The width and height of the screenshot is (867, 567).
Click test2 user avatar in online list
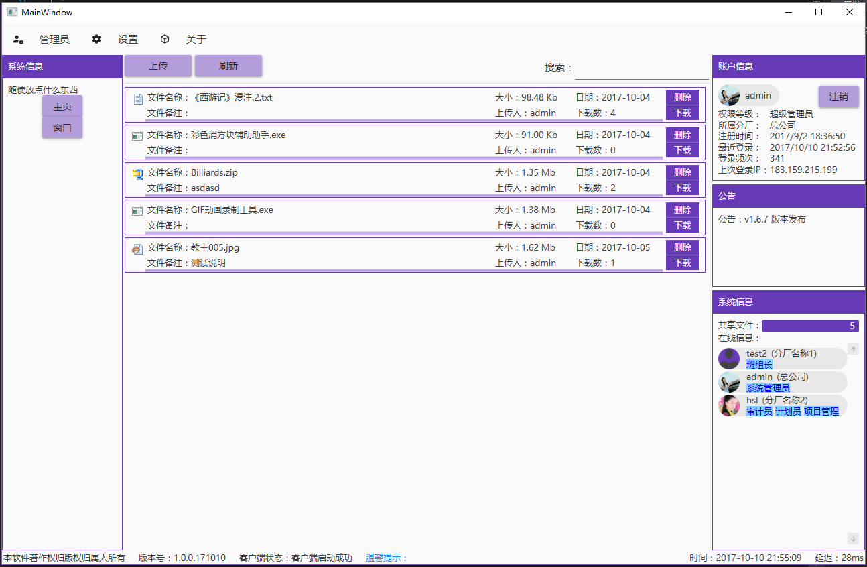729,359
